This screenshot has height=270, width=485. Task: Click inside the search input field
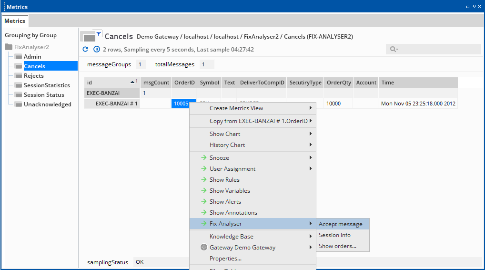[x=434, y=49]
